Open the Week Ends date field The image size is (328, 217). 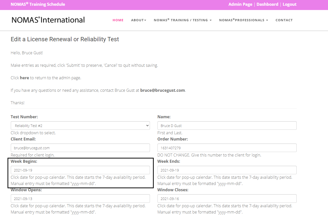coord(227,170)
